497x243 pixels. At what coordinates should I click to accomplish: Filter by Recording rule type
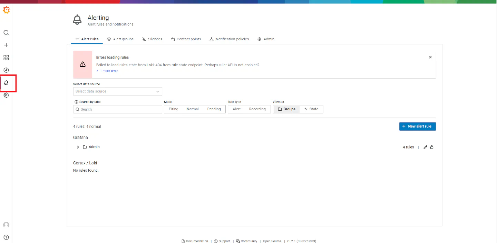(257, 109)
